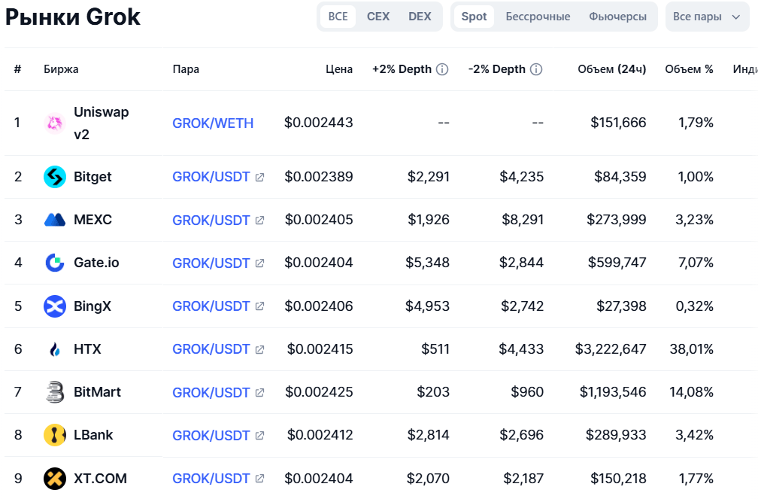
Task: Open external link icon for LBank pair
Action: point(259,436)
